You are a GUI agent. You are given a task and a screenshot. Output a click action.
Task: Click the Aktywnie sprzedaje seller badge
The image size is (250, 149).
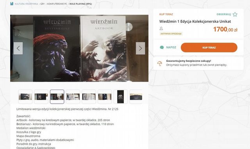[x=171, y=34]
